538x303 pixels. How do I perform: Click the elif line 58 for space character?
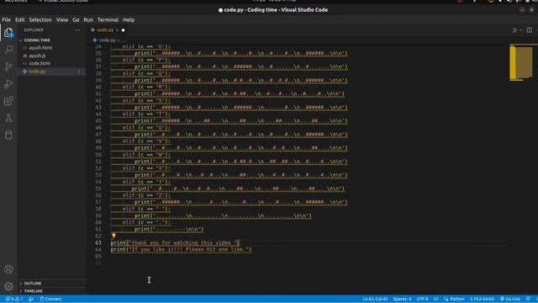[146, 209]
